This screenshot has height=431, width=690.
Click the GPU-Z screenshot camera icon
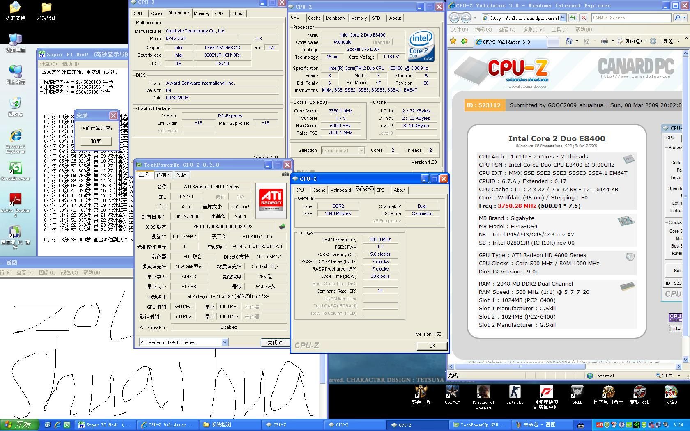pos(285,174)
